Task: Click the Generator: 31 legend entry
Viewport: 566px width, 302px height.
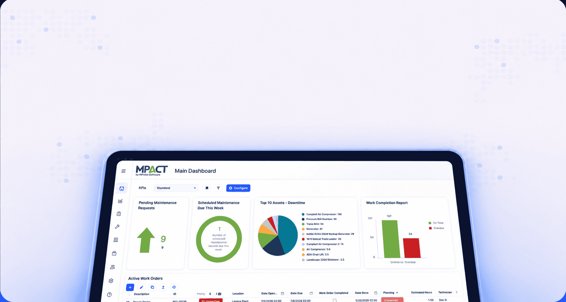Action: 312,229
